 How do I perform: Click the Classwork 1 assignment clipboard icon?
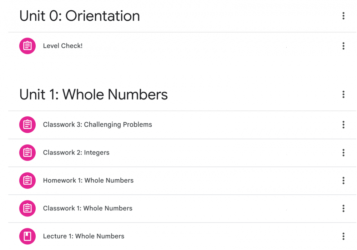point(27,208)
